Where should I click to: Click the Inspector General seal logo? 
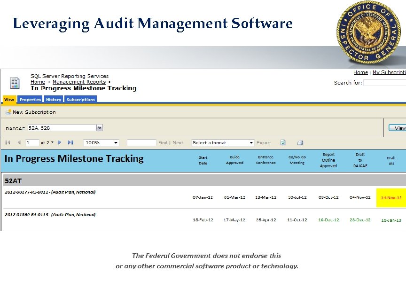pyautogui.click(x=368, y=32)
